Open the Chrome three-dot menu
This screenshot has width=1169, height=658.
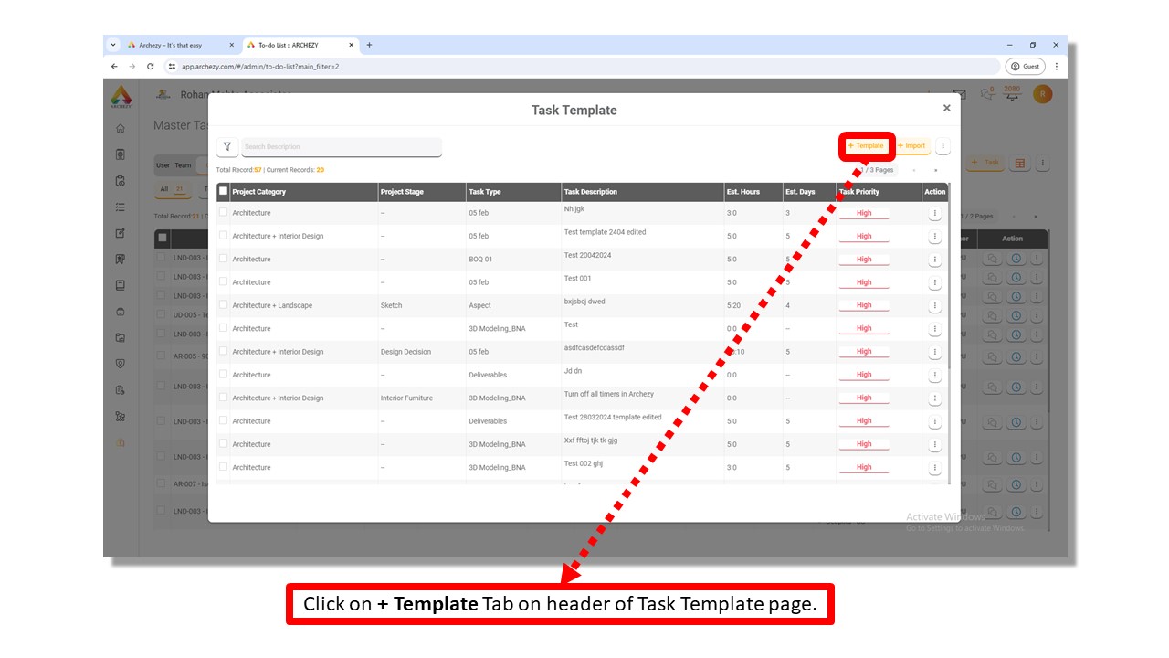pyautogui.click(x=1057, y=67)
